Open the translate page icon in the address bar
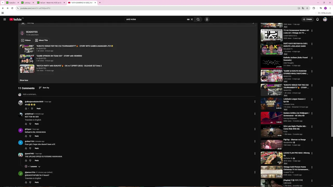 [303, 8]
